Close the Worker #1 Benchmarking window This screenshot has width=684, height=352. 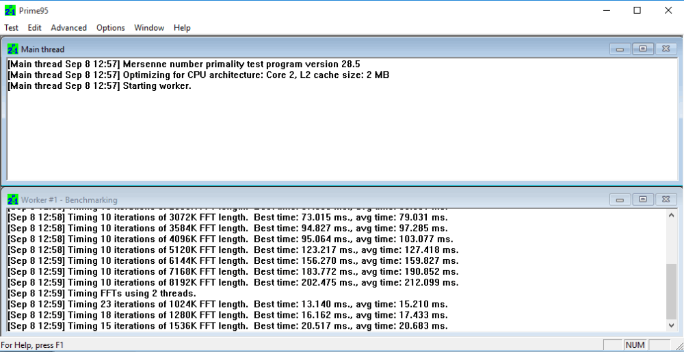click(666, 200)
